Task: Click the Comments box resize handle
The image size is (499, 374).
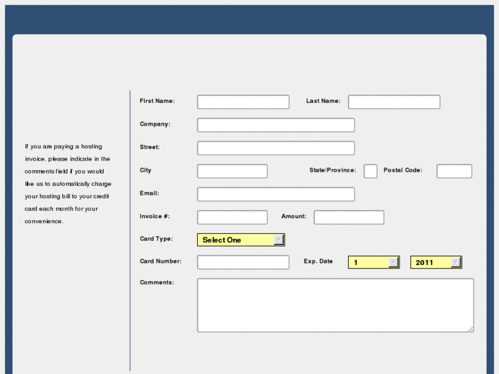Action: 471,329
